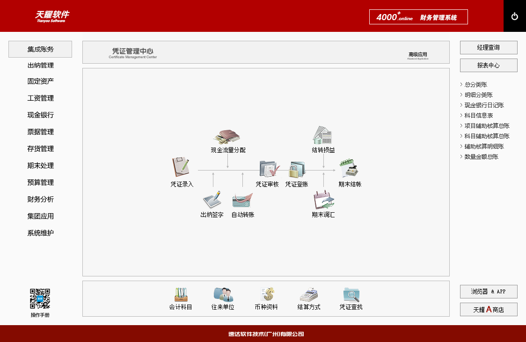Open 报表中心 (report center)
This screenshot has width=526, height=342.
[489, 65]
